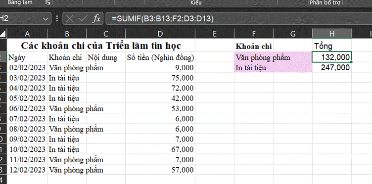Click the amount cell 6,000 in the 07/02/2023 row

click(x=160, y=119)
